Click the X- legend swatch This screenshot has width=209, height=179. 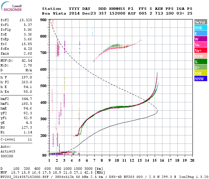tap(201, 62)
